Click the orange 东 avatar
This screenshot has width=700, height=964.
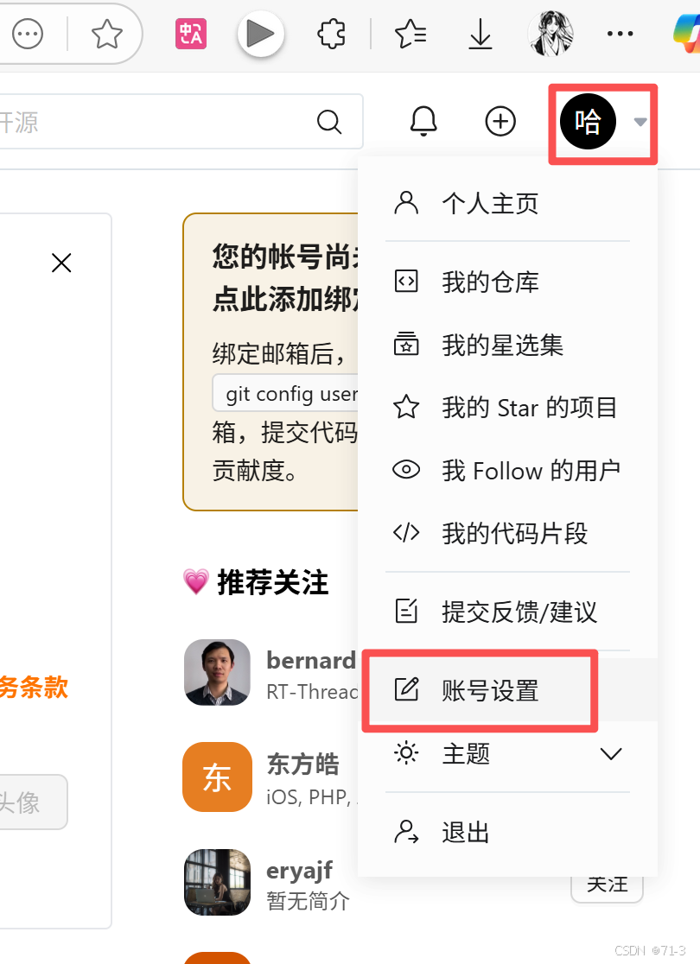[x=217, y=777]
